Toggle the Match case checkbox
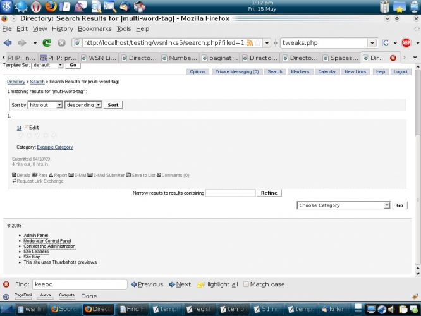 click(247, 284)
